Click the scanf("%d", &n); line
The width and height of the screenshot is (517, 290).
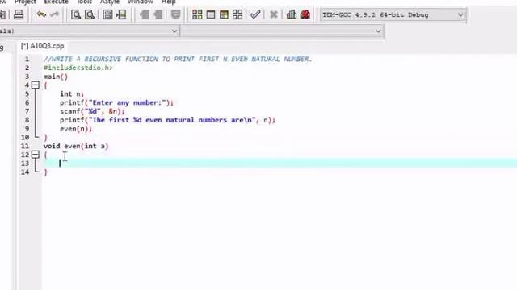92,111
